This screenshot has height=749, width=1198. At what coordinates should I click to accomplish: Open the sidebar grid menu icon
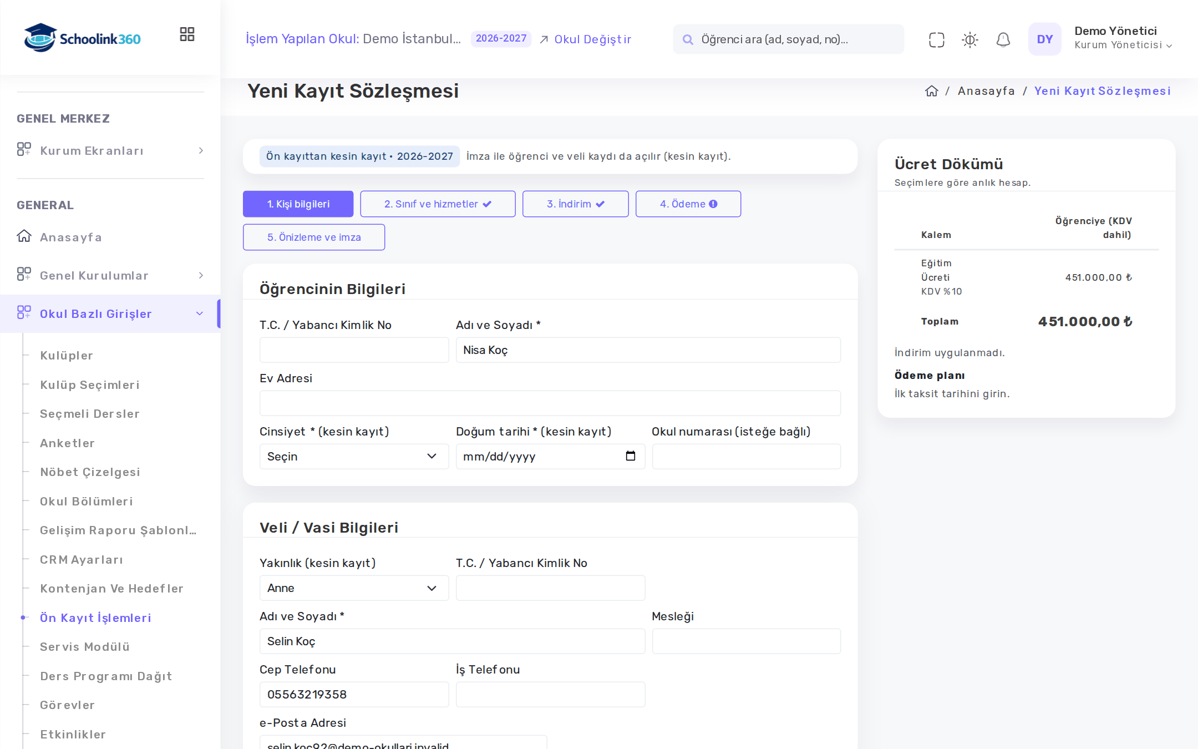point(187,34)
